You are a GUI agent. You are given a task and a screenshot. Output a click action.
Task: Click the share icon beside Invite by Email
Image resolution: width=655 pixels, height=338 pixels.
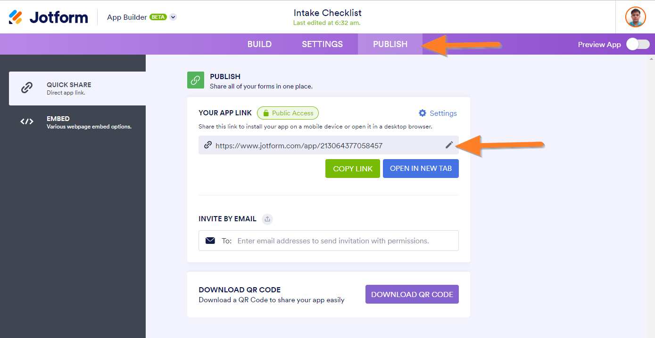pos(267,219)
